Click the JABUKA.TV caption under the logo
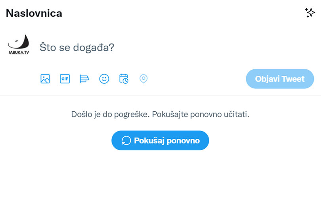 coord(19,52)
